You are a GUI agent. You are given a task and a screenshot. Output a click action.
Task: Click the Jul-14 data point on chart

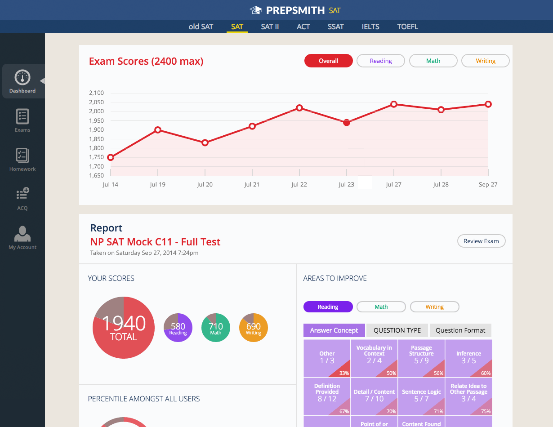(x=111, y=157)
